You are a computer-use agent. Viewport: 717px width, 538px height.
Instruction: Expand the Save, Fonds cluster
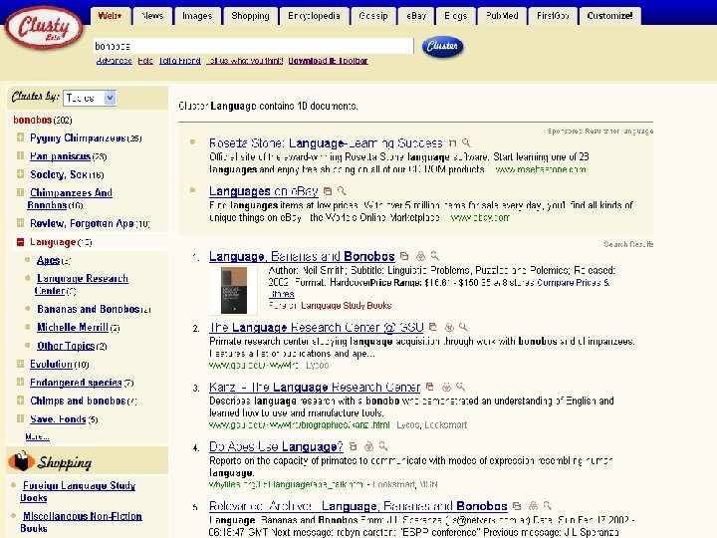[x=20, y=418]
